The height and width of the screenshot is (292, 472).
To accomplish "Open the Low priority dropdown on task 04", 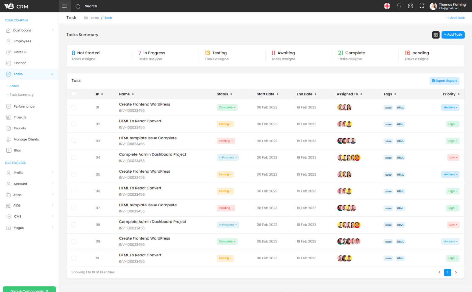I will (453, 158).
